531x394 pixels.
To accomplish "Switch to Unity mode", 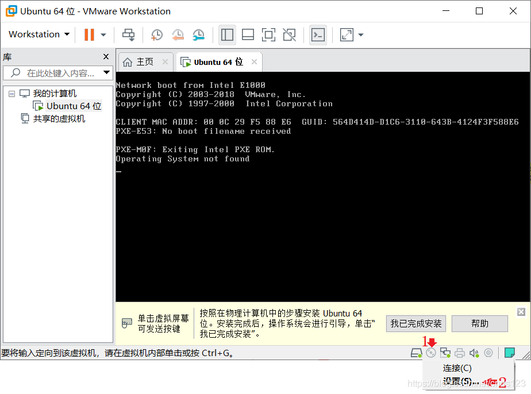I will 289,34.
